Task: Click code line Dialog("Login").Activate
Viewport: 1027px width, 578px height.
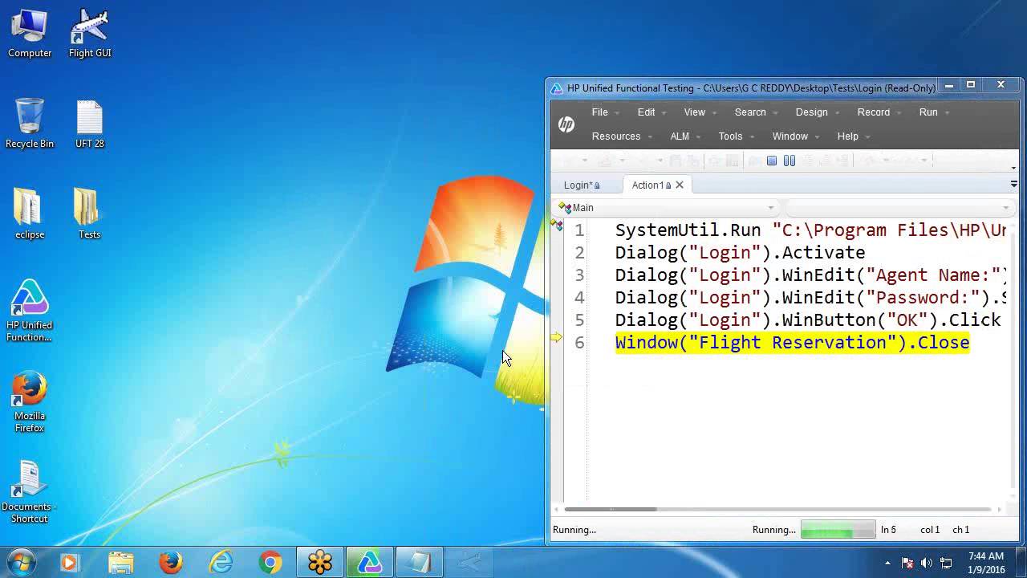Action: click(x=740, y=253)
